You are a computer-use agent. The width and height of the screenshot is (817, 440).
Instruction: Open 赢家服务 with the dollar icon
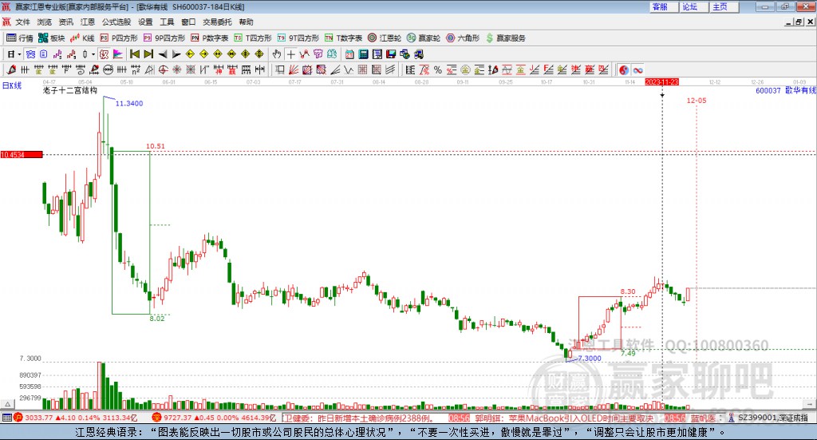tap(505, 38)
